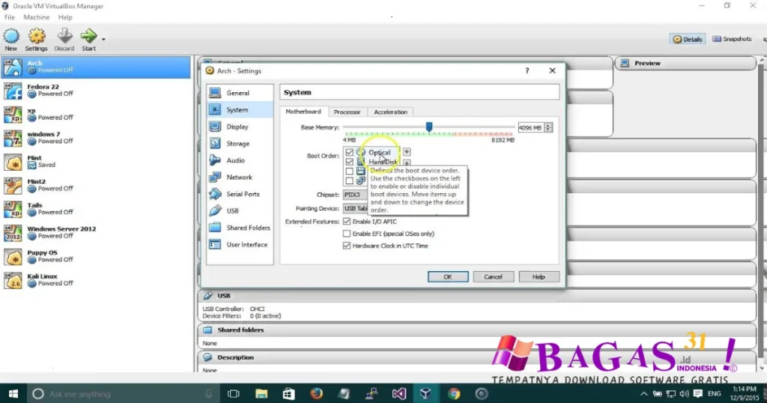Open the Start button dropdown arrow
The image size is (767, 403).
click(x=103, y=39)
